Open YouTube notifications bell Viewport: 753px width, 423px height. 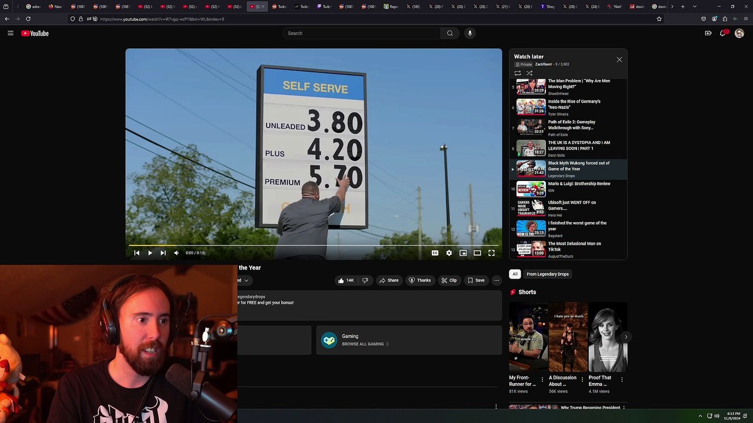point(722,33)
